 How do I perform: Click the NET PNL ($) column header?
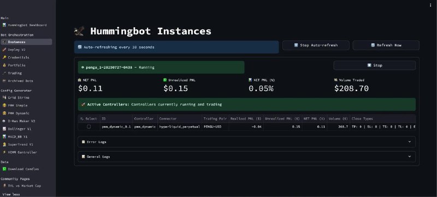315,119
